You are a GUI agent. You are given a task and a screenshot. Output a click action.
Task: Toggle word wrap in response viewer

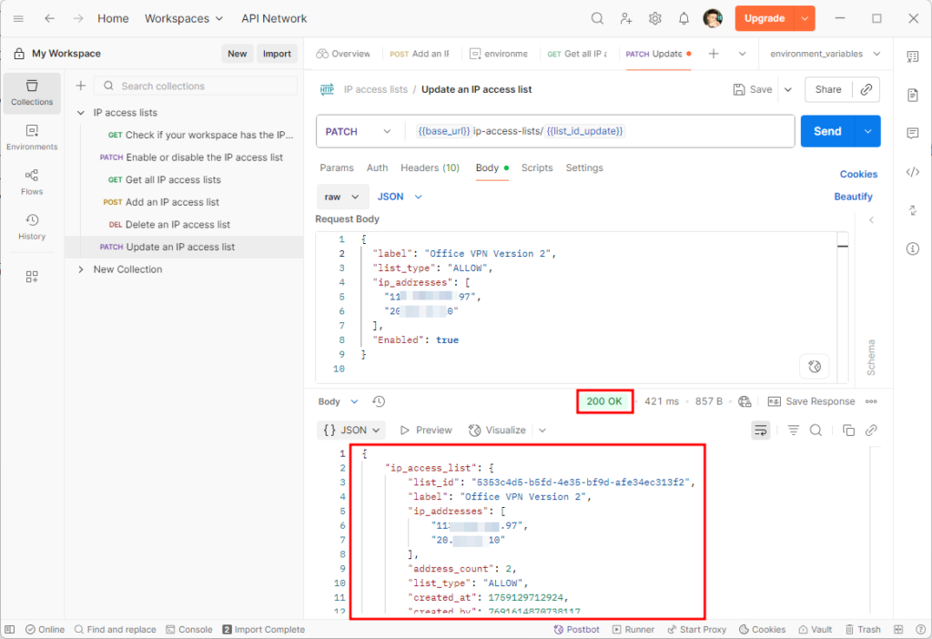point(760,431)
